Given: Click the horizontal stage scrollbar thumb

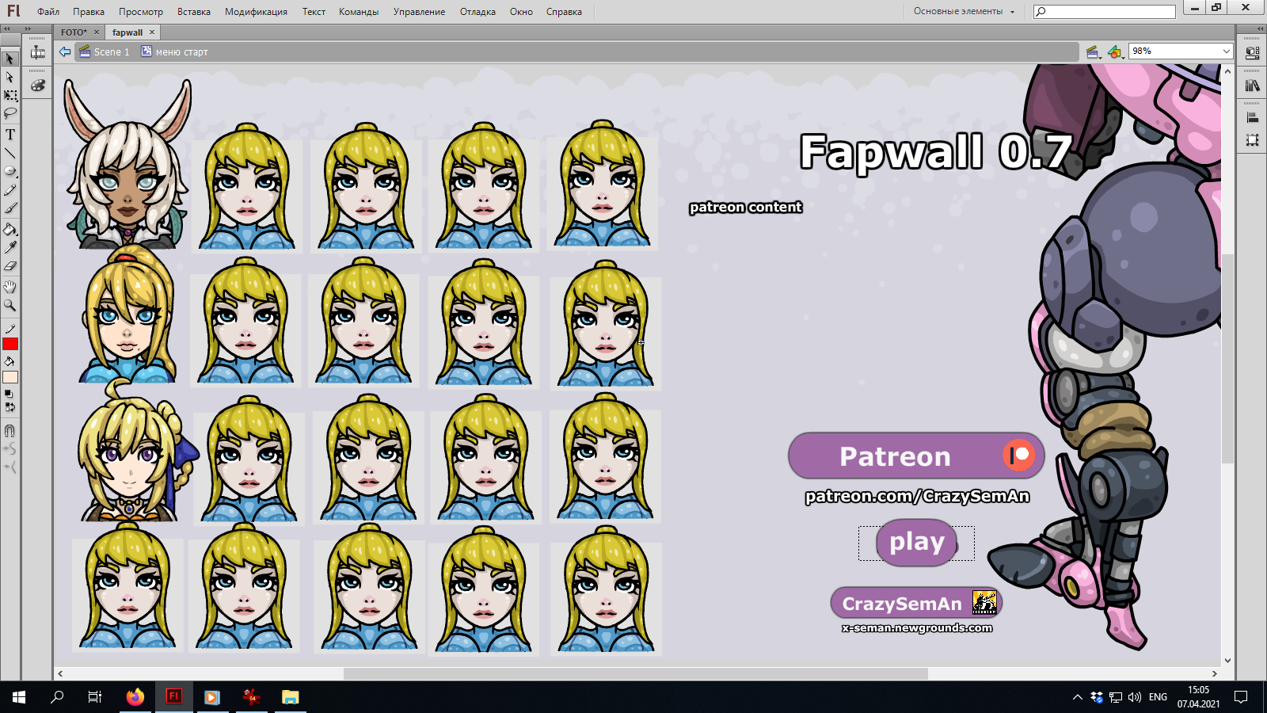Looking at the screenshot, I should (x=636, y=673).
